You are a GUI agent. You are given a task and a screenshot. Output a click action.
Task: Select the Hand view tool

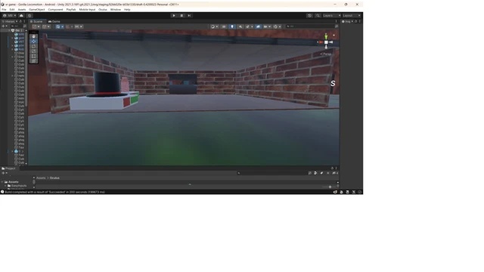pyautogui.click(x=33, y=36)
